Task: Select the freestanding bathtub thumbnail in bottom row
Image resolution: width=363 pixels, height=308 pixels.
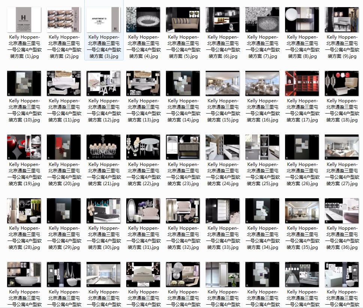Action: [x=24, y=274]
